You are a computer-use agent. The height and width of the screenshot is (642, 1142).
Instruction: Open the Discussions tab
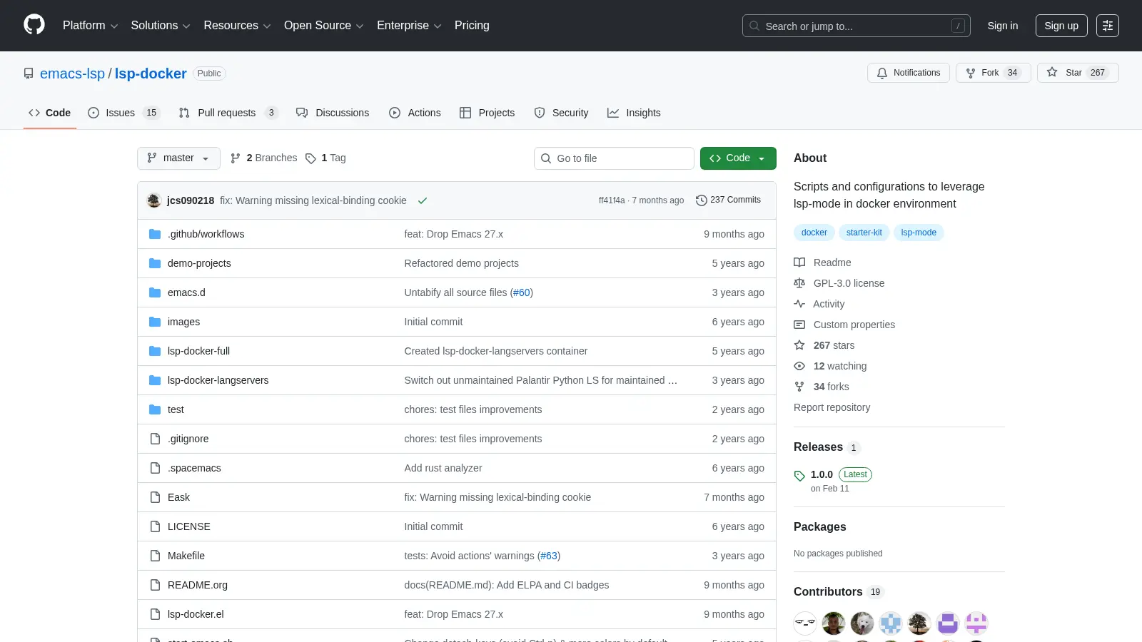pos(333,113)
